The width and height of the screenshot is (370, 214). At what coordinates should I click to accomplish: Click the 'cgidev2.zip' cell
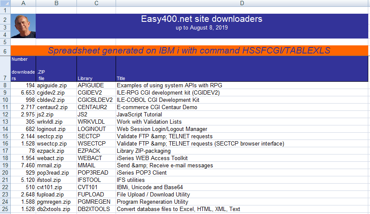(56, 92)
